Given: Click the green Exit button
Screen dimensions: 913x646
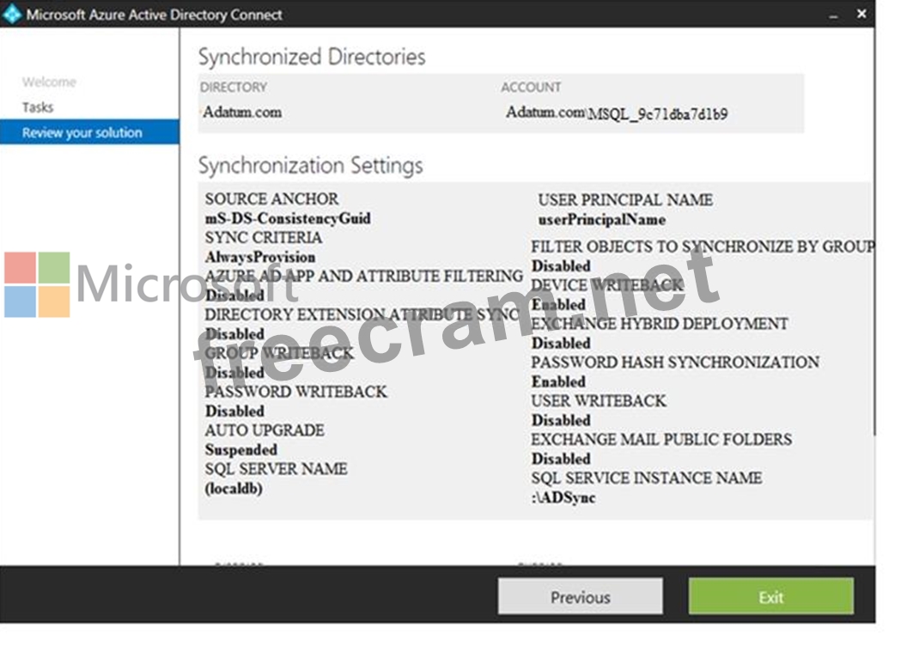Looking at the screenshot, I should 771,596.
